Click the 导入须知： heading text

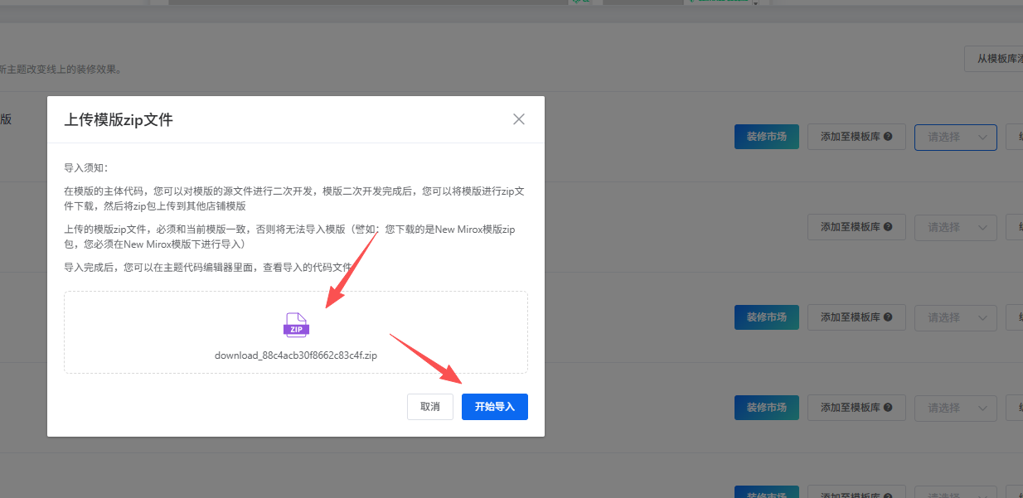(x=86, y=167)
